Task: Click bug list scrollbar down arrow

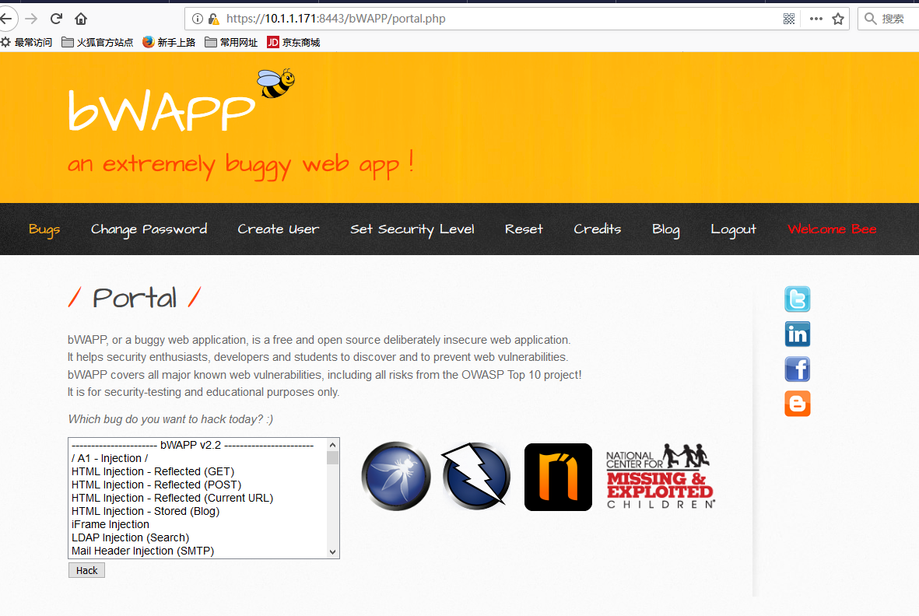Action: (332, 551)
